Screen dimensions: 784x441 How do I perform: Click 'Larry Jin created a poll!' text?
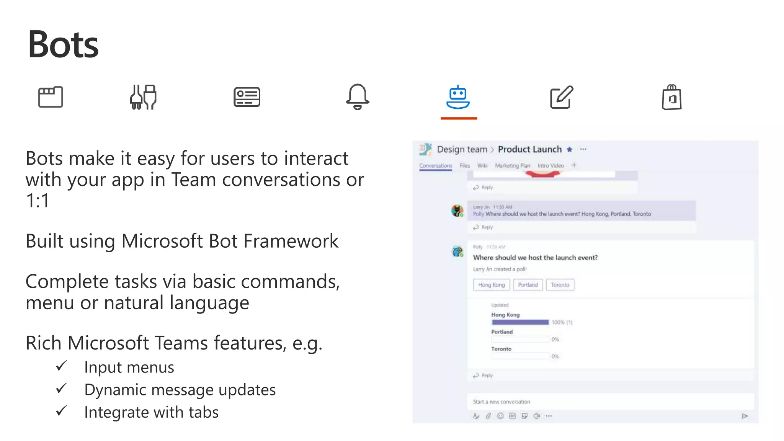tap(500, 269)
